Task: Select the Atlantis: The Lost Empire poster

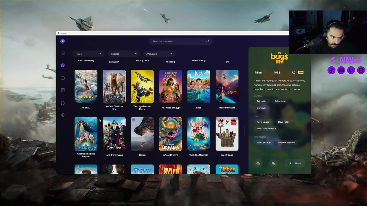Action: coord(86,134)
